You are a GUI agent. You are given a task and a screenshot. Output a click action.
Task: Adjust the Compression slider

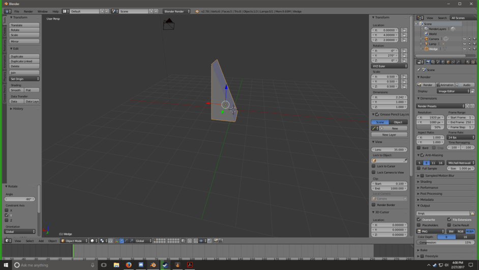(445, 242)
